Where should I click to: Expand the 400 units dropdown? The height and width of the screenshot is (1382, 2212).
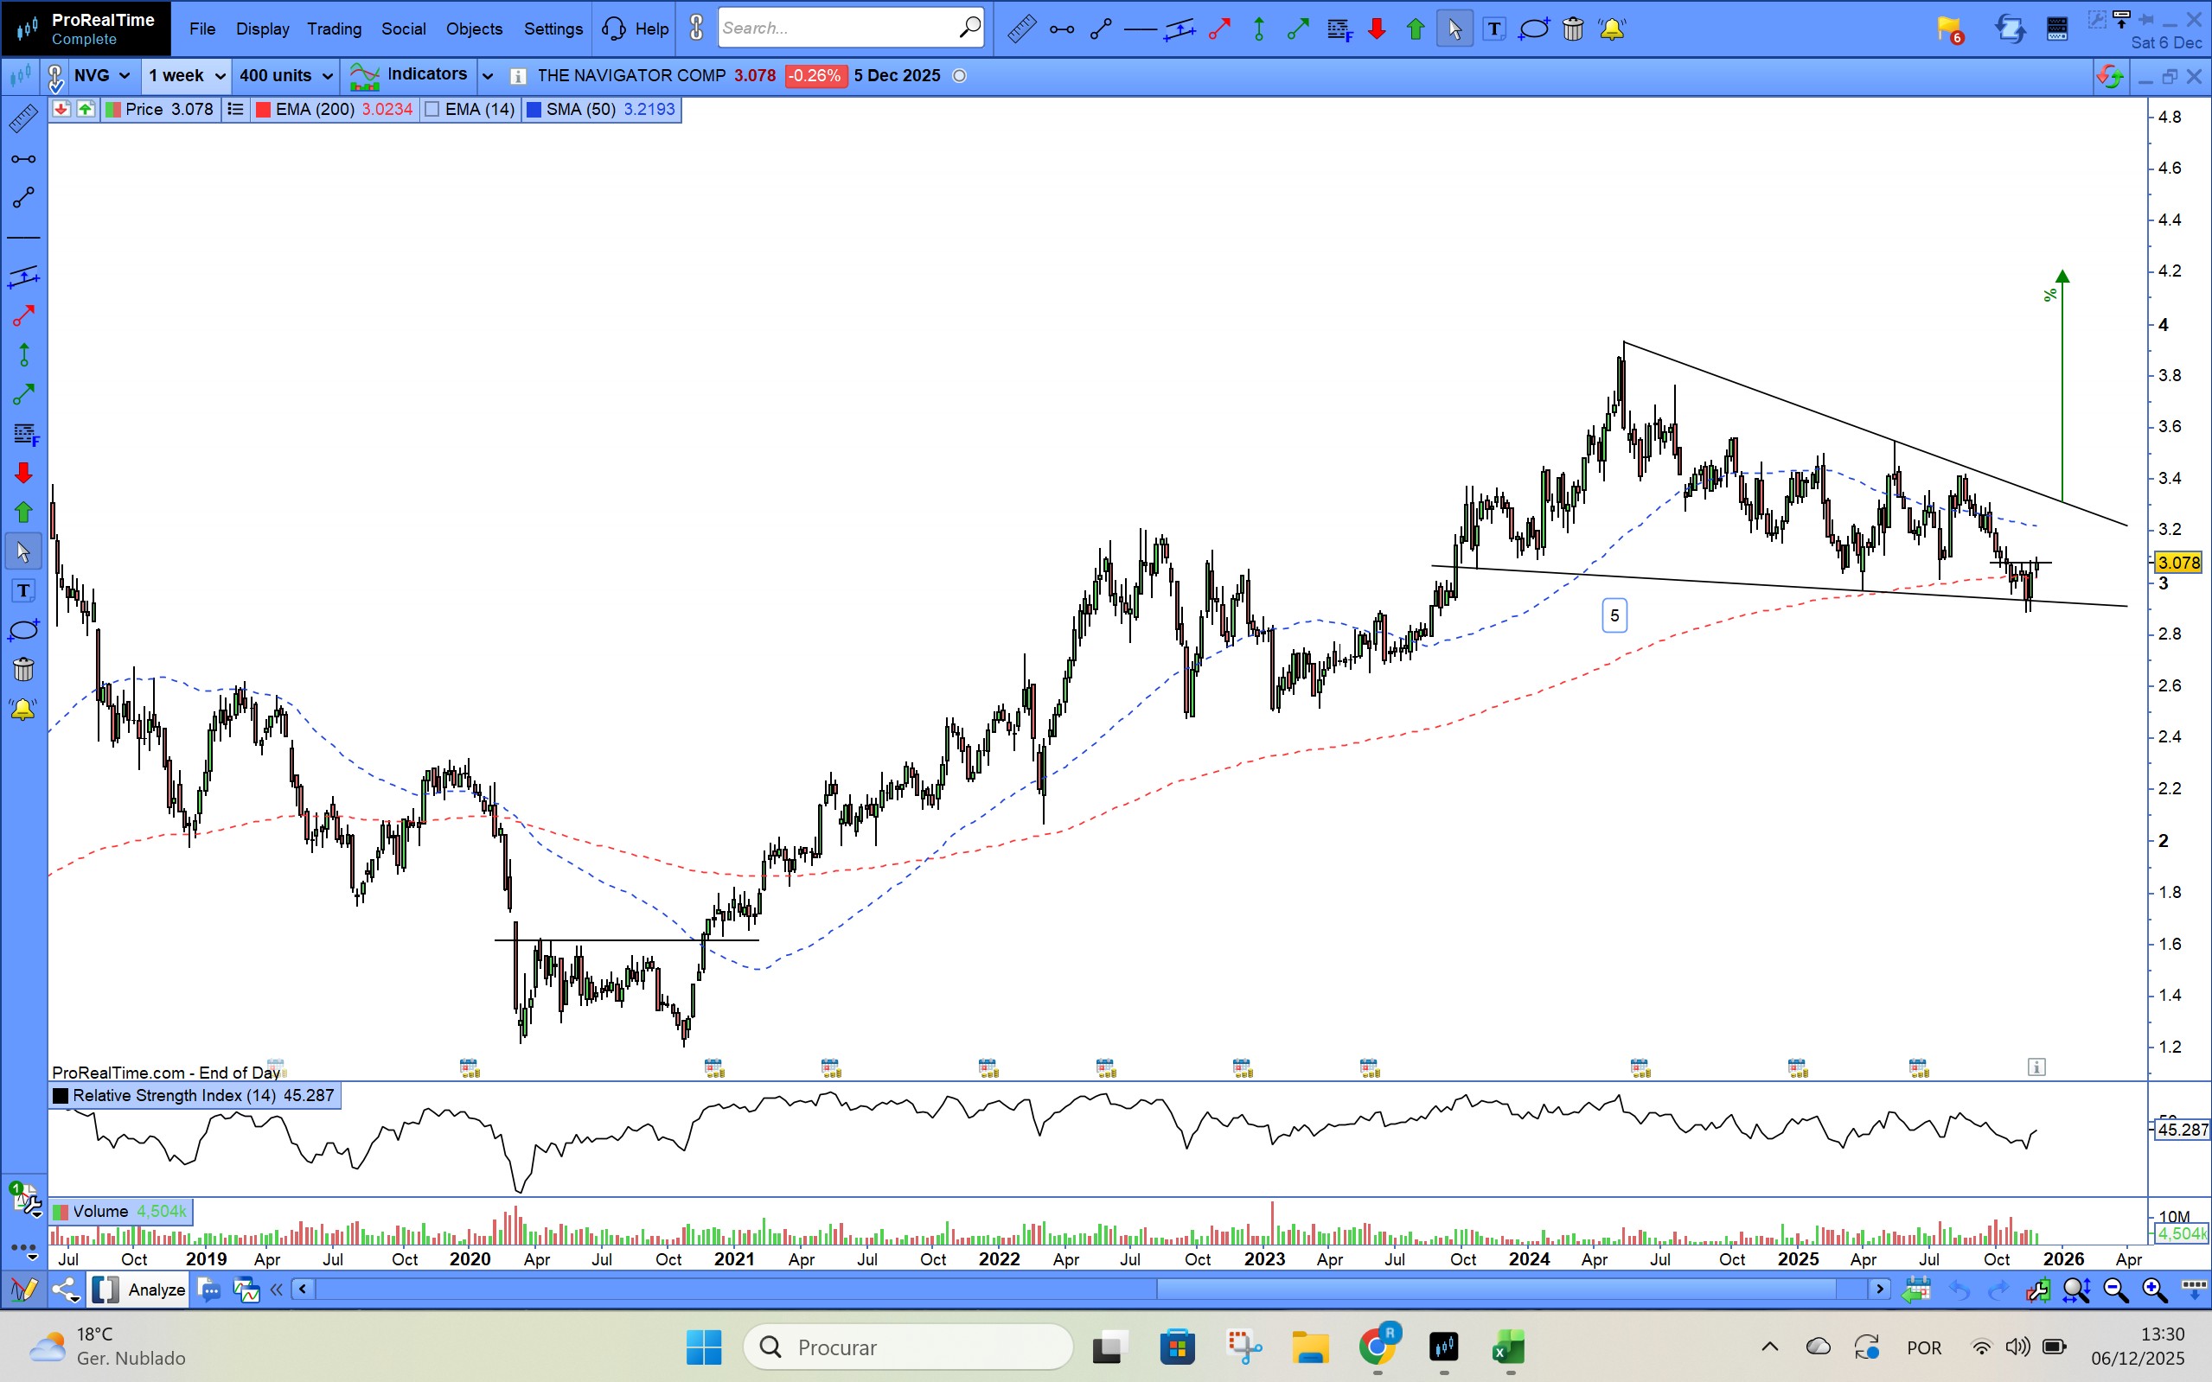[x=328, y=76]
